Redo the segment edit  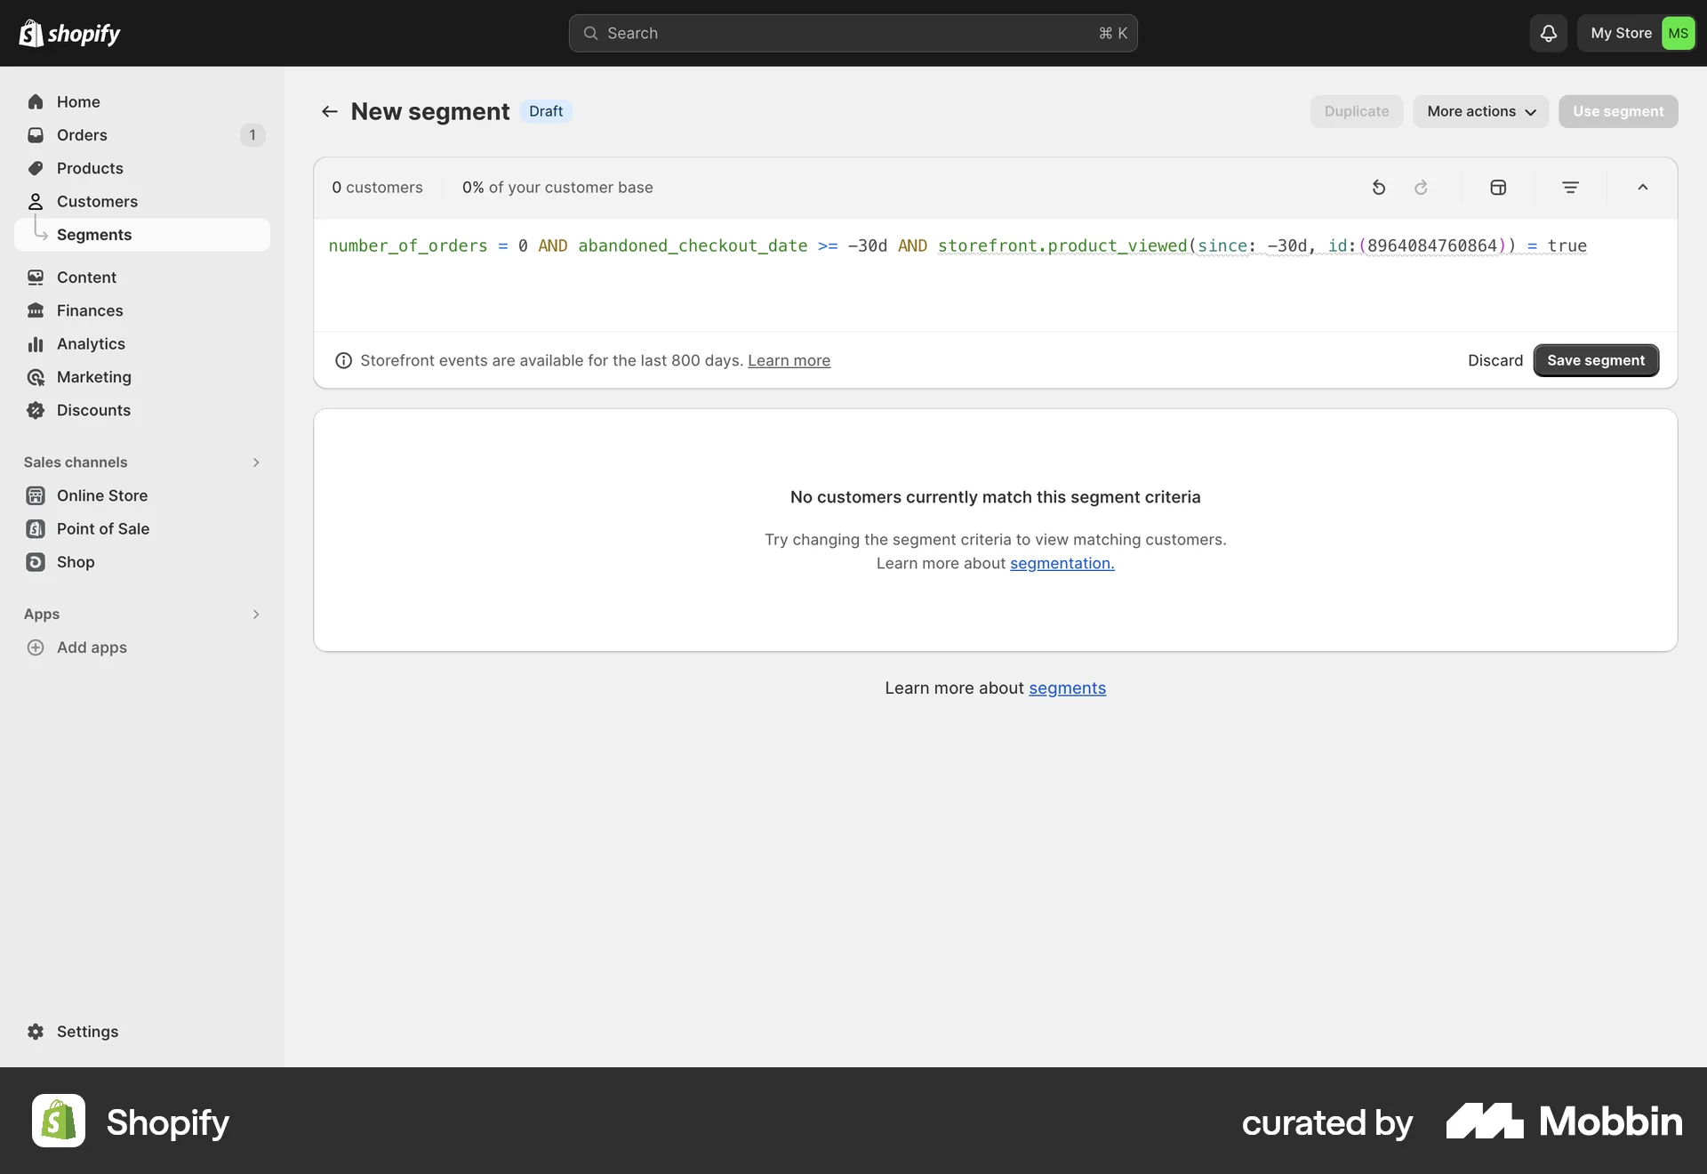click(x=1421, y=187)
